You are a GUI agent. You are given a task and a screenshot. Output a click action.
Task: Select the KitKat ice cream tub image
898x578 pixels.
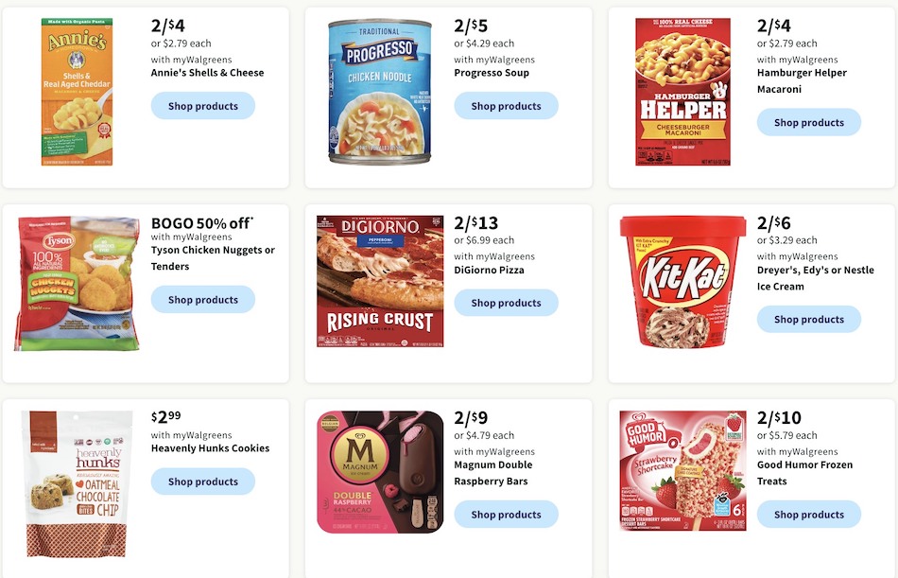682,282
